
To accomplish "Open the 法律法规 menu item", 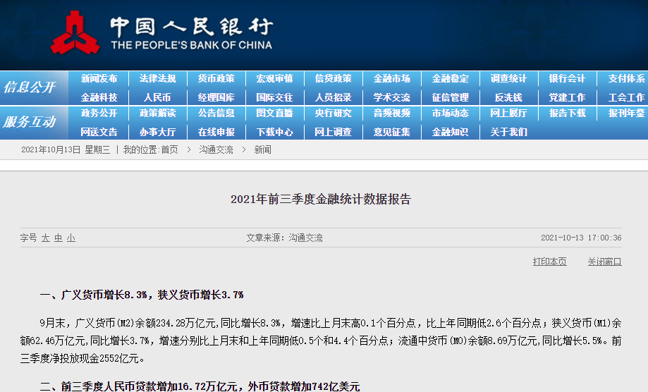I will pos(157,78).
